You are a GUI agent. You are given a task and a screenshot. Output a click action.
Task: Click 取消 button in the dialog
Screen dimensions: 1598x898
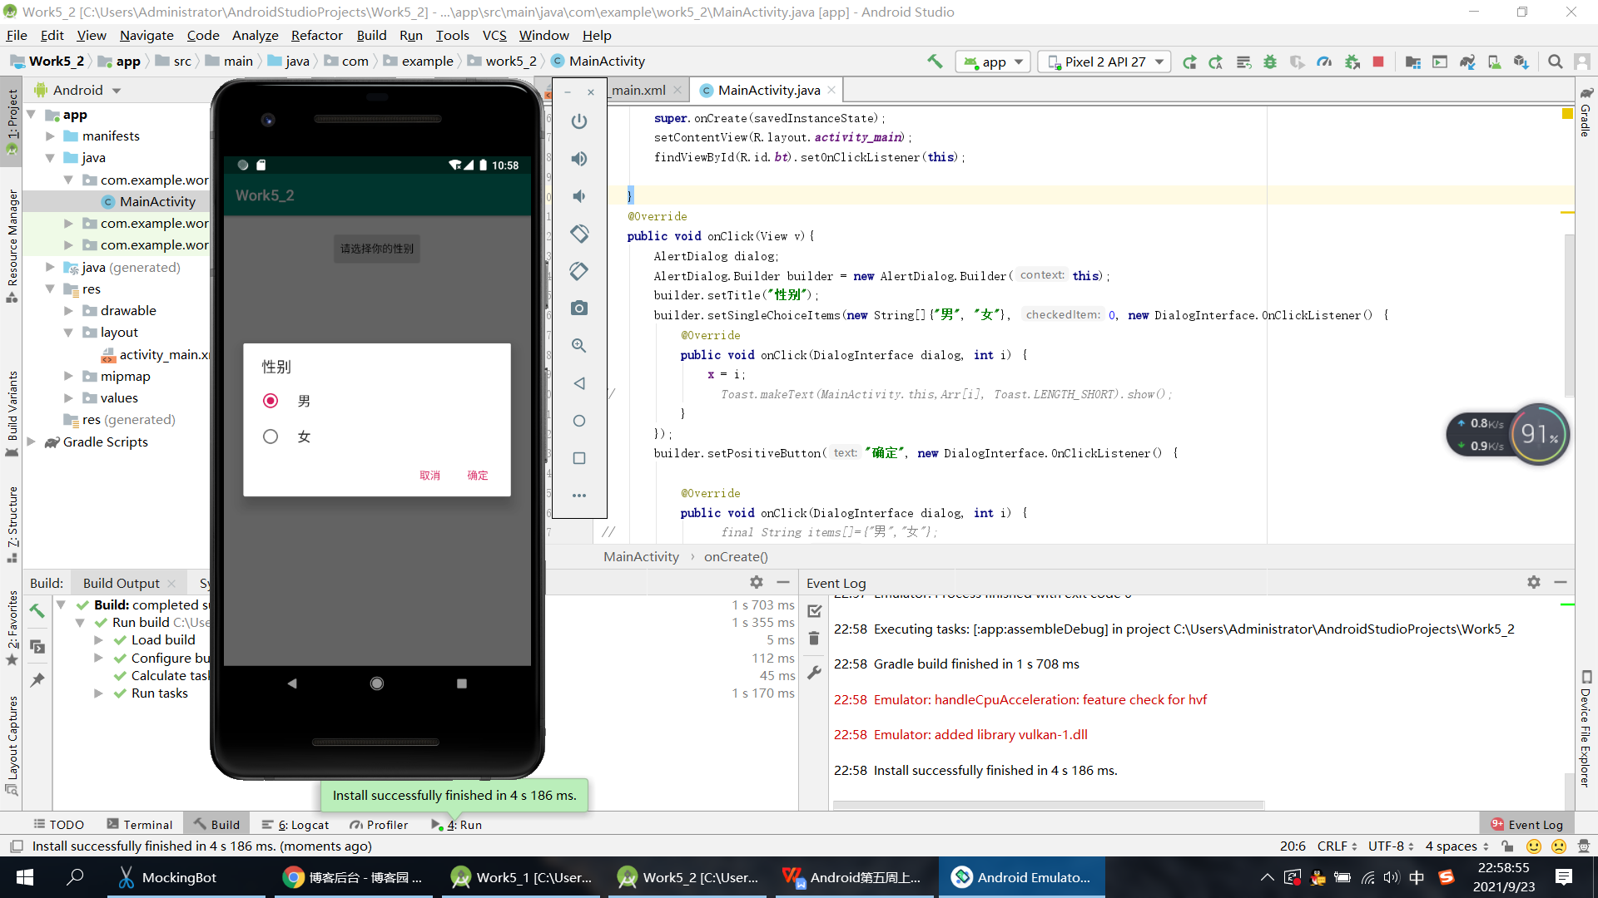(x=429, y=475)
